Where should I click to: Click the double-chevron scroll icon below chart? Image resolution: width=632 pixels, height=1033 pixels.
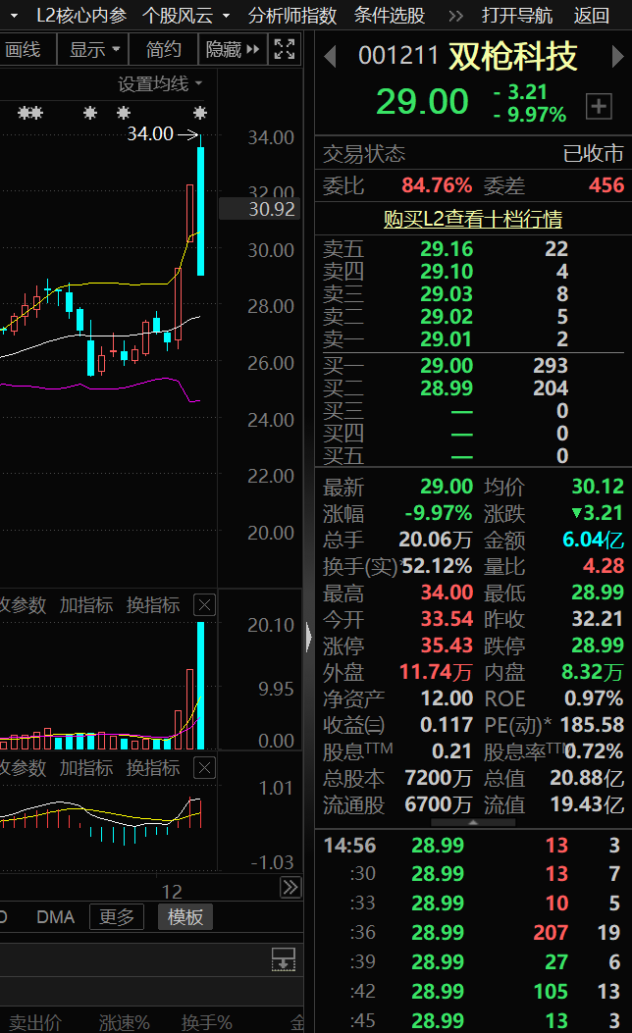click(x=290, y=888)
